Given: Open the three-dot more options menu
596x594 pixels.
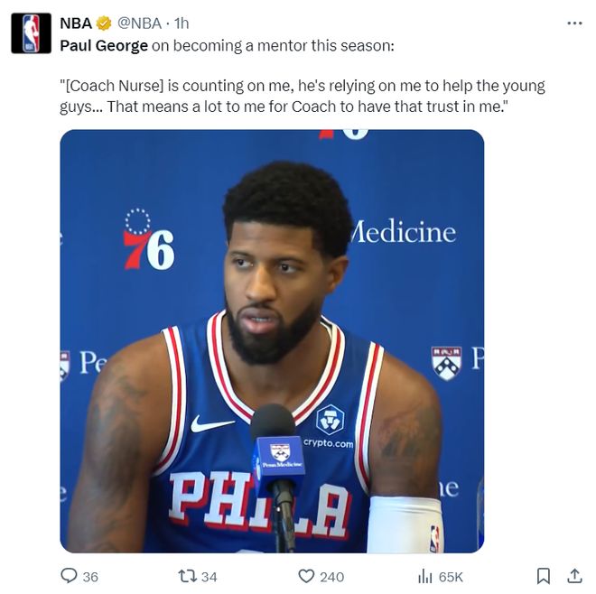Looking at the screenshot, I should point(574,23).
